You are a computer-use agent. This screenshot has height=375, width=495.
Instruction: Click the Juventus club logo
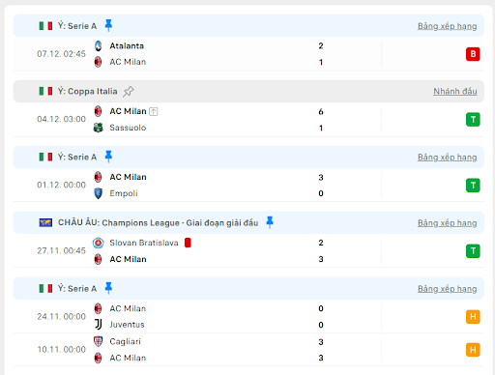tap(99, 325)
